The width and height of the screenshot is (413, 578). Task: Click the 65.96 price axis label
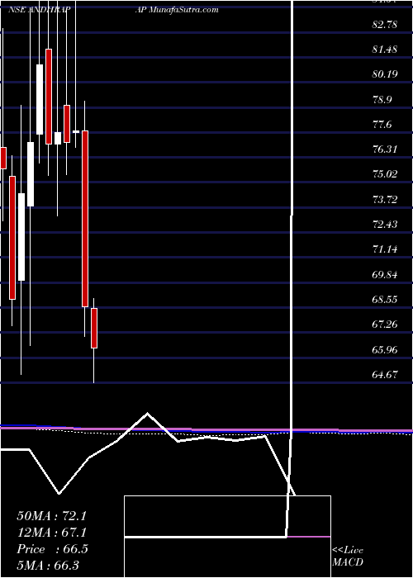coord(385,349)
